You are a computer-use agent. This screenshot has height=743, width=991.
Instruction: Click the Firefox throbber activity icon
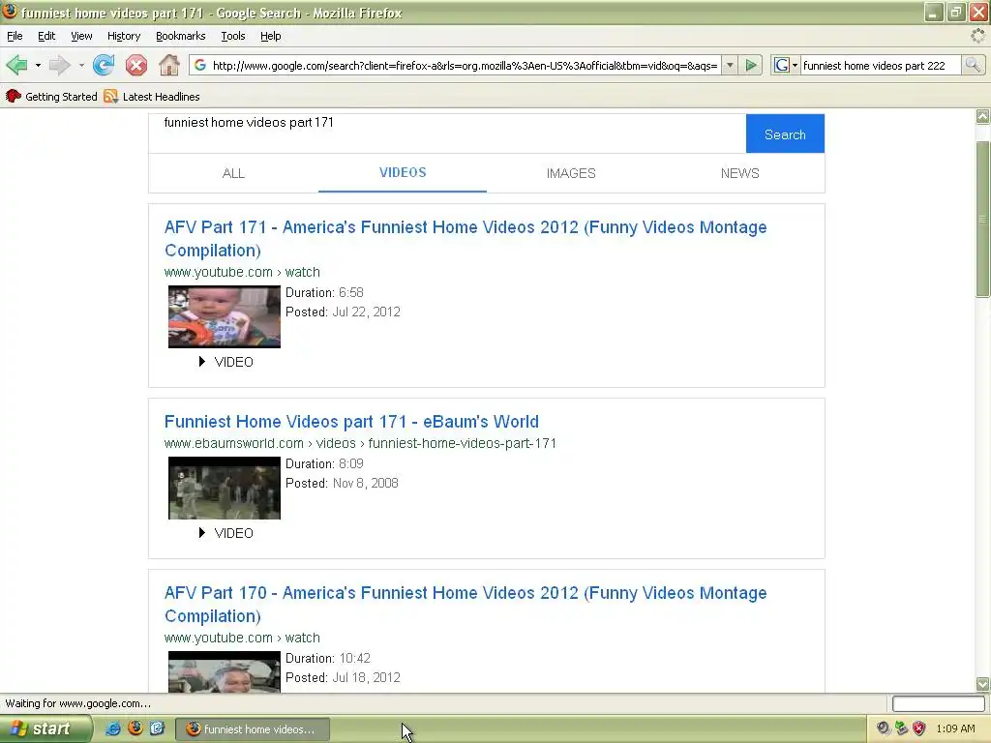tap(977, 36)
